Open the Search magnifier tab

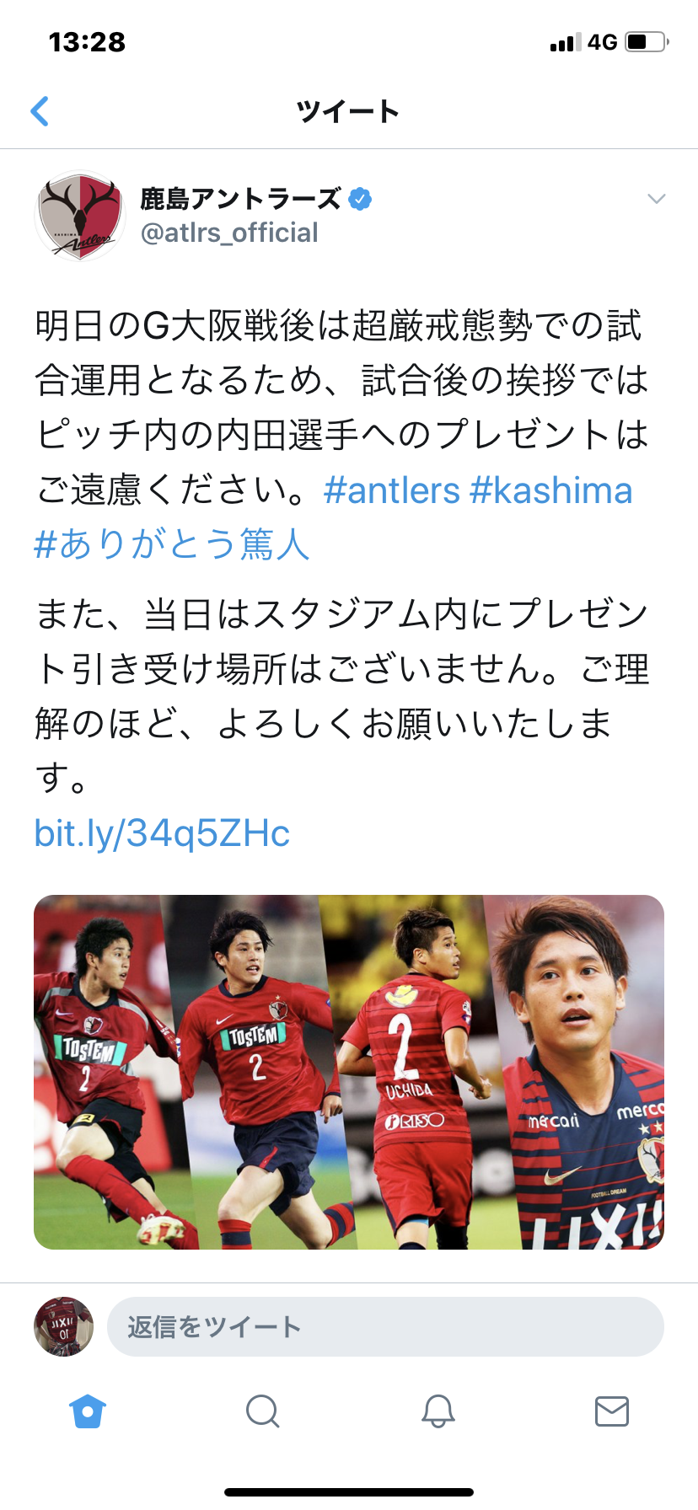coord(262,1411)
